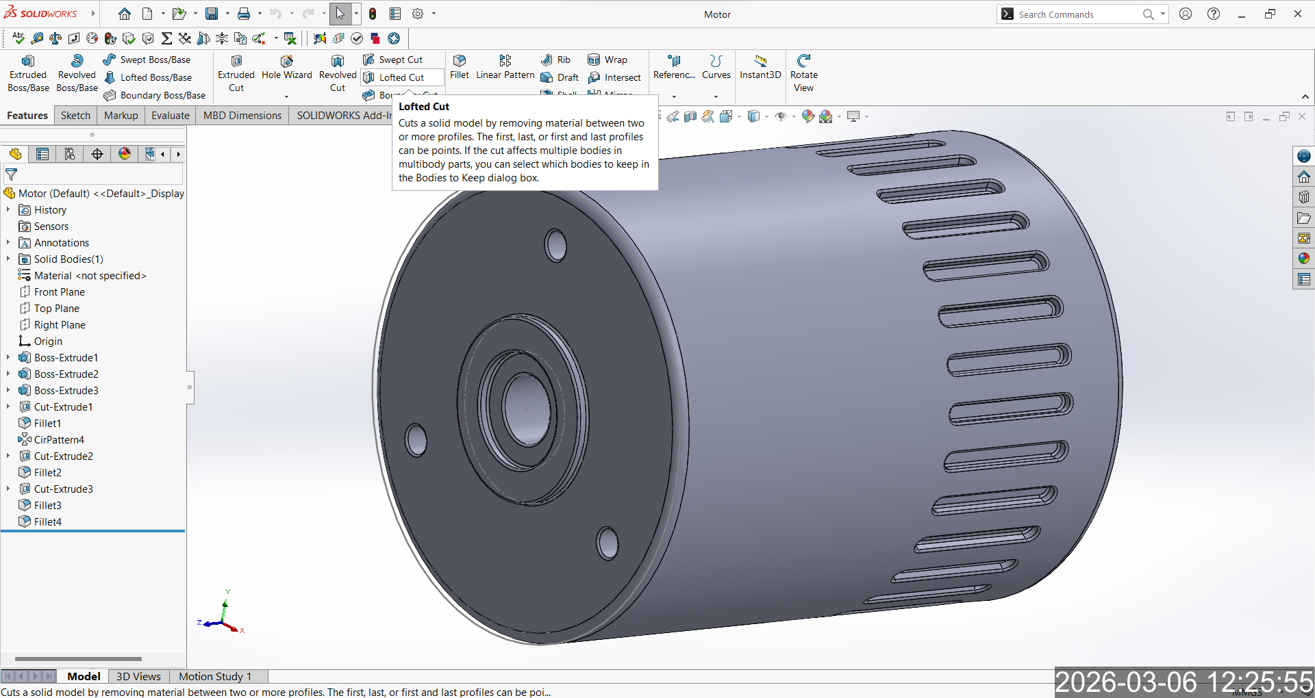Apply the Fillet feature tool

coord(460,67)
